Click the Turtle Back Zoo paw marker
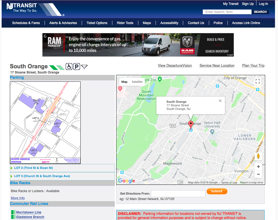Image resolution: width=278 pixels, height=220 pixels. click(160, 79)
